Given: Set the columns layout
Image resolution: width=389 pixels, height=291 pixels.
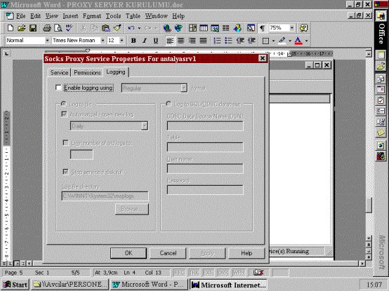Looking at the screenshot, I should pos(226,28).
